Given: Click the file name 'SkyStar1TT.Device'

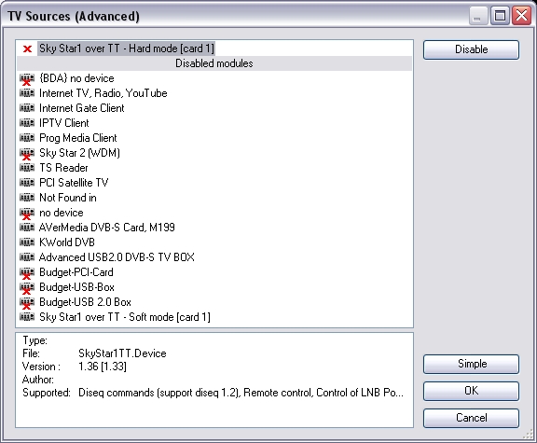Looking at the screenshot, I should click(122, 353).
